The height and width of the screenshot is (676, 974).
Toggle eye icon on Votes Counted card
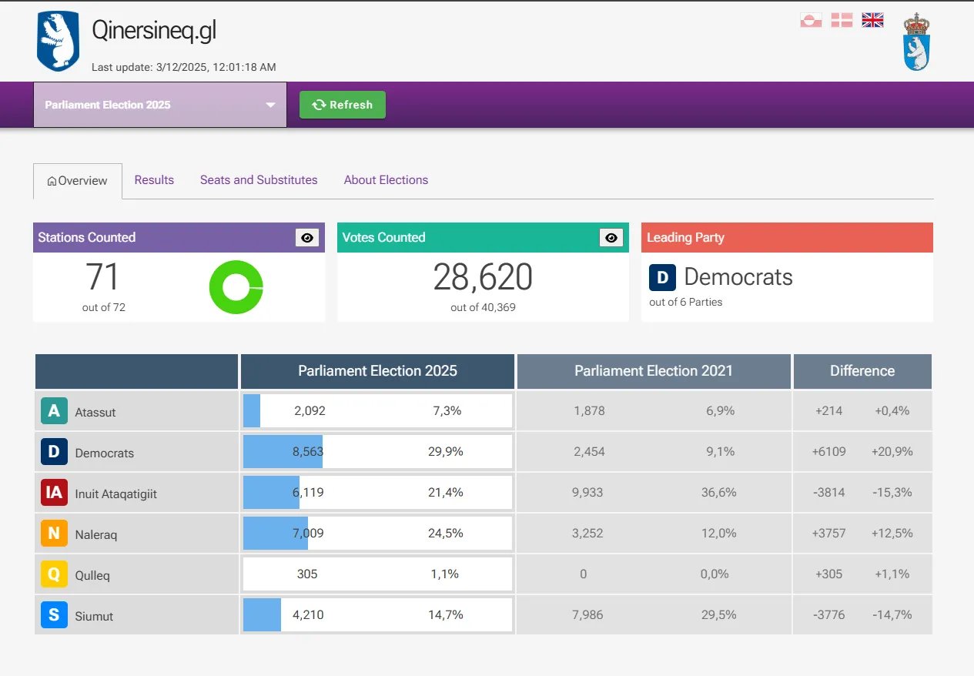pyautogui.click(x=611, y=238)
